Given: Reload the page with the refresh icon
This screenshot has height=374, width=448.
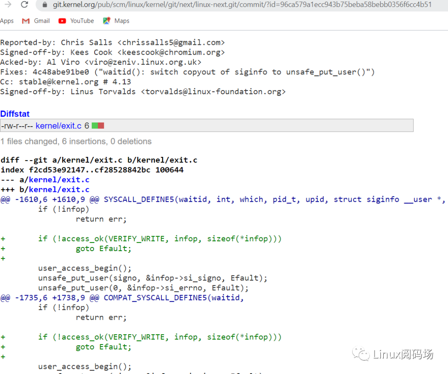Looking at the screenshot, I should (x=24, y=4).
